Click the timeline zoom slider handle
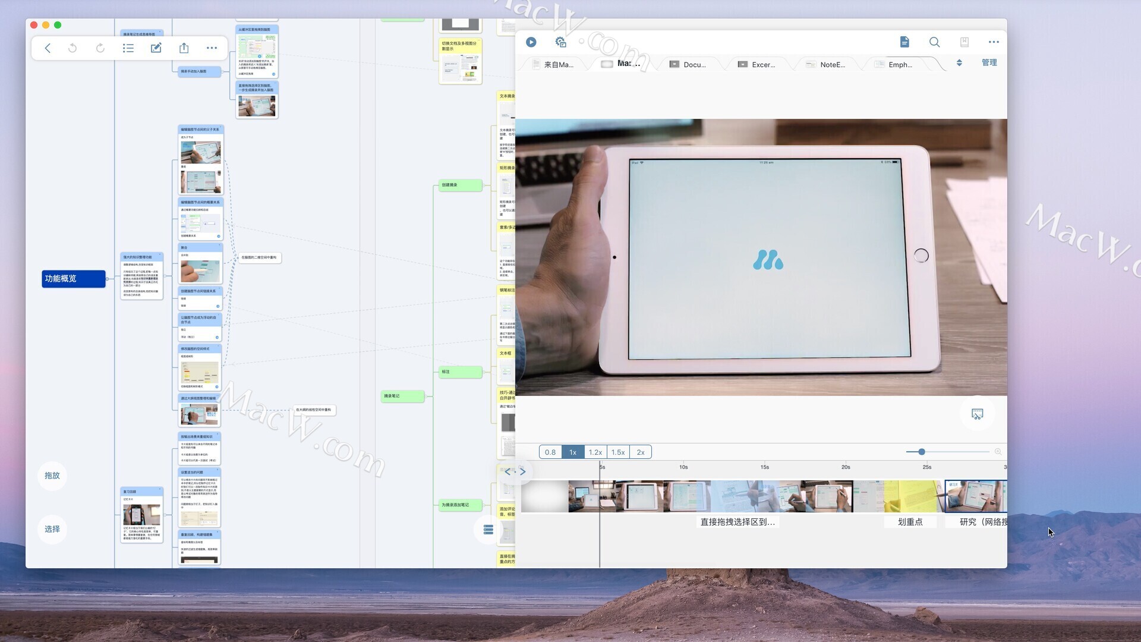The image size is (1141, 642). click(922, 452)
